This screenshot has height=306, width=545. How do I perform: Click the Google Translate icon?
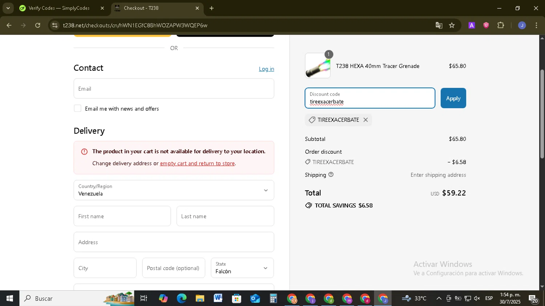pos(439,25)
